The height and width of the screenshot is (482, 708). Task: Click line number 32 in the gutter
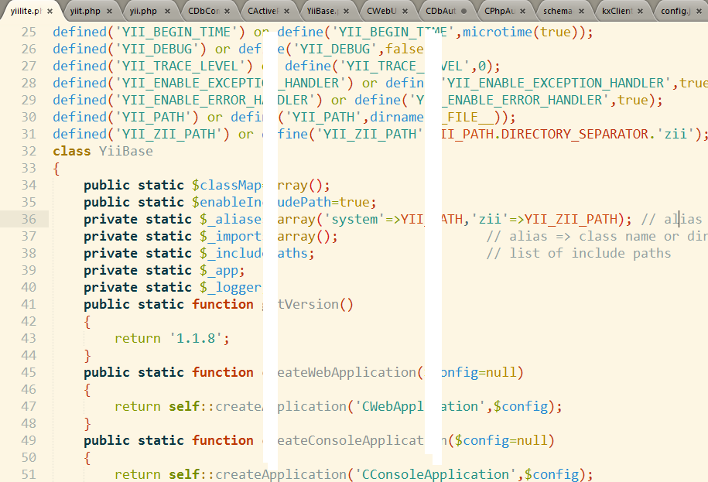point(29,151)
